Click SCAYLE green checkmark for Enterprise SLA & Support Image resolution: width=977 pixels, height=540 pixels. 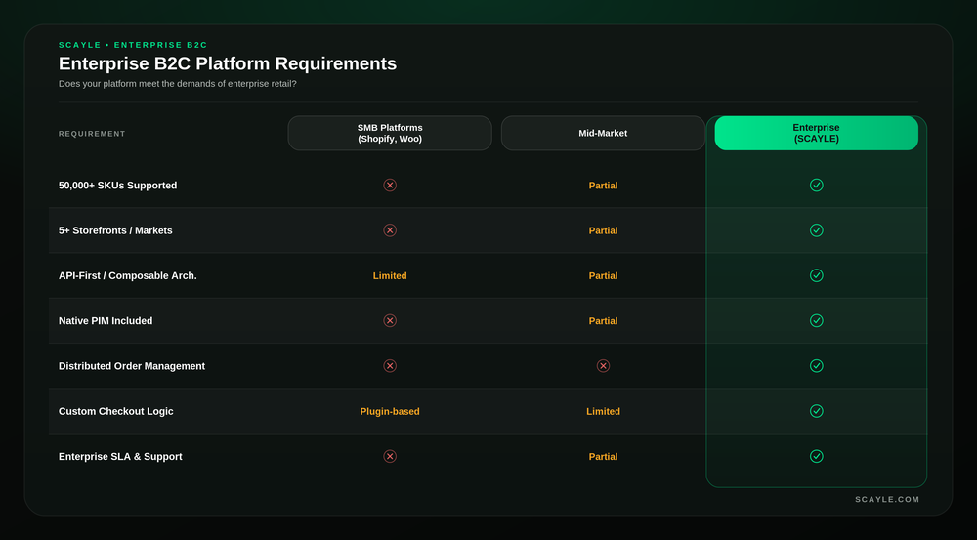click(816, 457)
